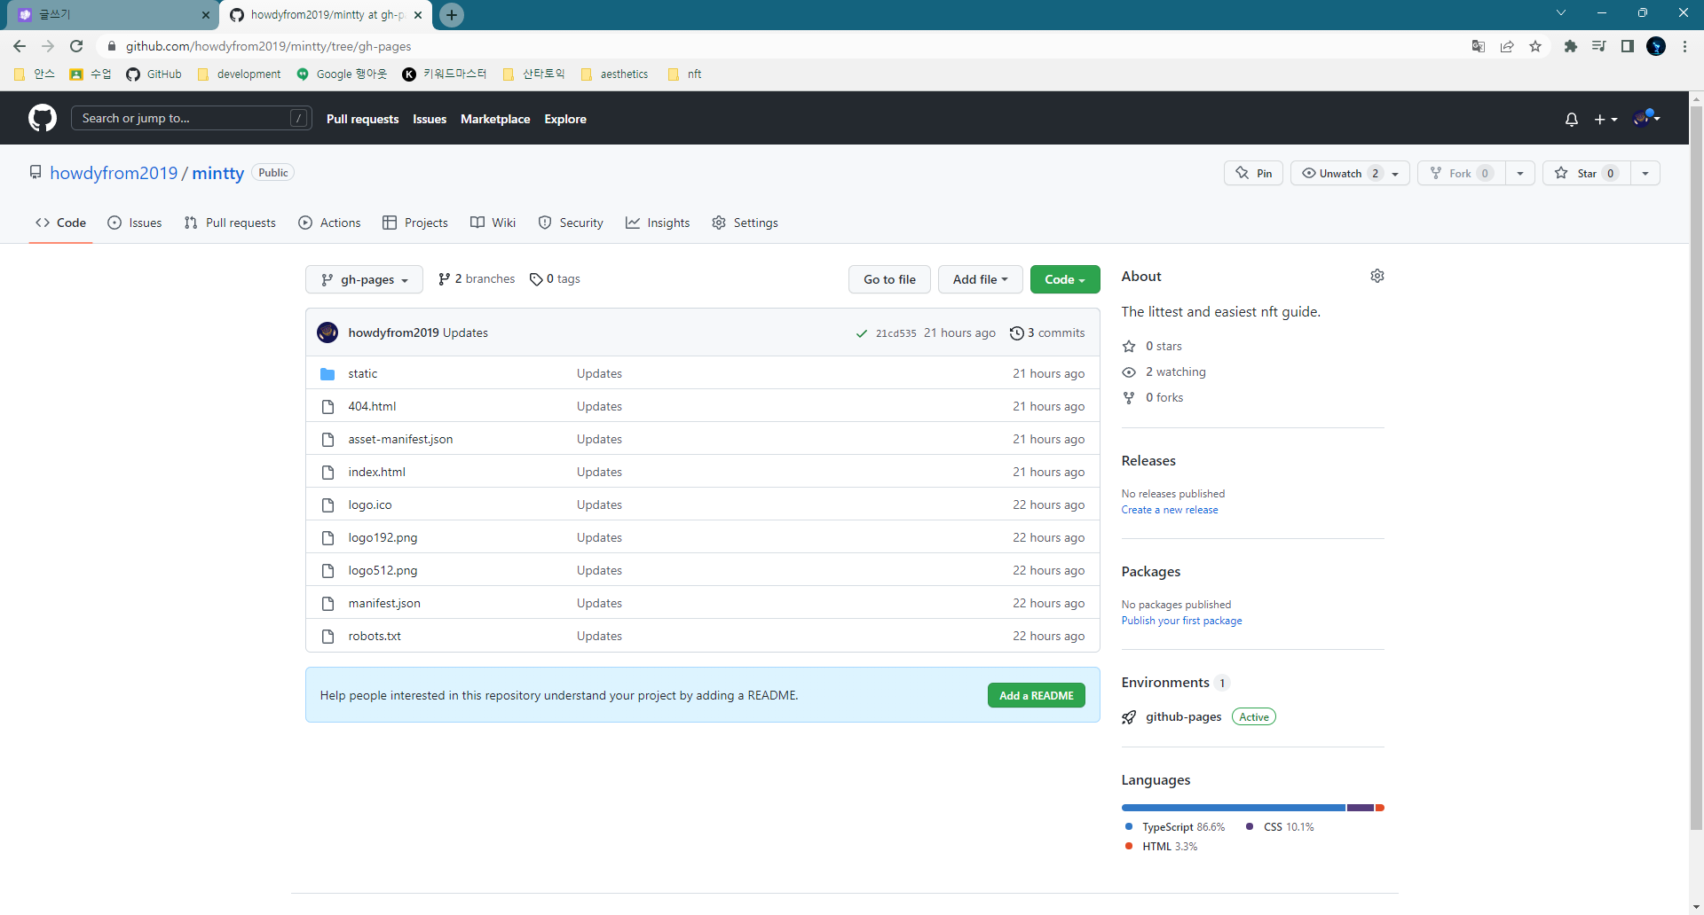Pin the repository with Pin button

[1254, 173]
